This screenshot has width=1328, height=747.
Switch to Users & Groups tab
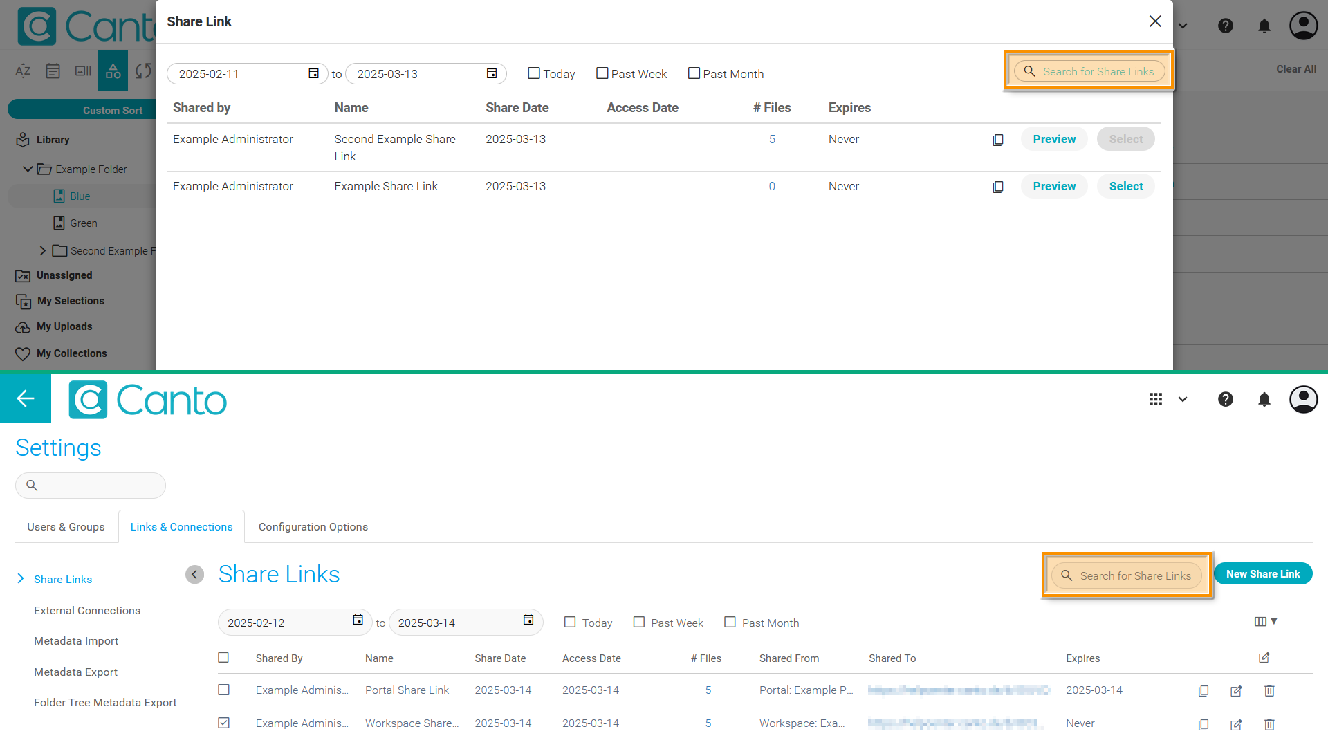(66, 526)
